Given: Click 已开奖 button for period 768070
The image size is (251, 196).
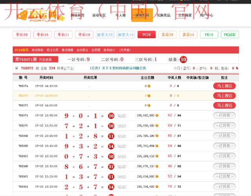Looking at the screenshot, I should click(224, 125).
